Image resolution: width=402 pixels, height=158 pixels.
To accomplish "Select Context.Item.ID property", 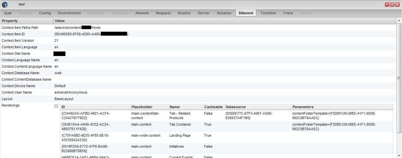I will pyautogui.click(x=13, y=34).
